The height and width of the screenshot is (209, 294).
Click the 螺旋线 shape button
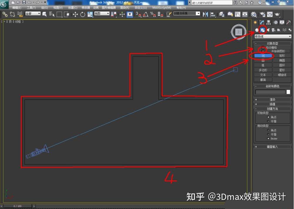[x=282, y=74]
